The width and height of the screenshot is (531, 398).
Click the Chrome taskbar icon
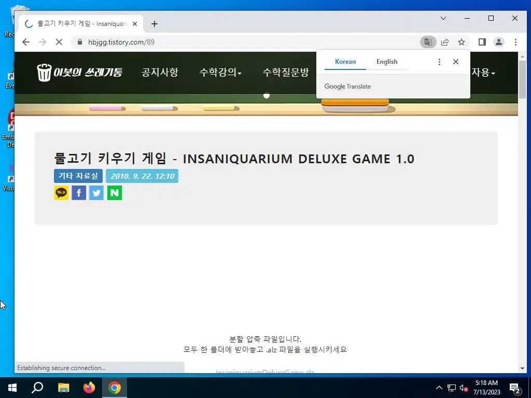click(x=115, y=388)
